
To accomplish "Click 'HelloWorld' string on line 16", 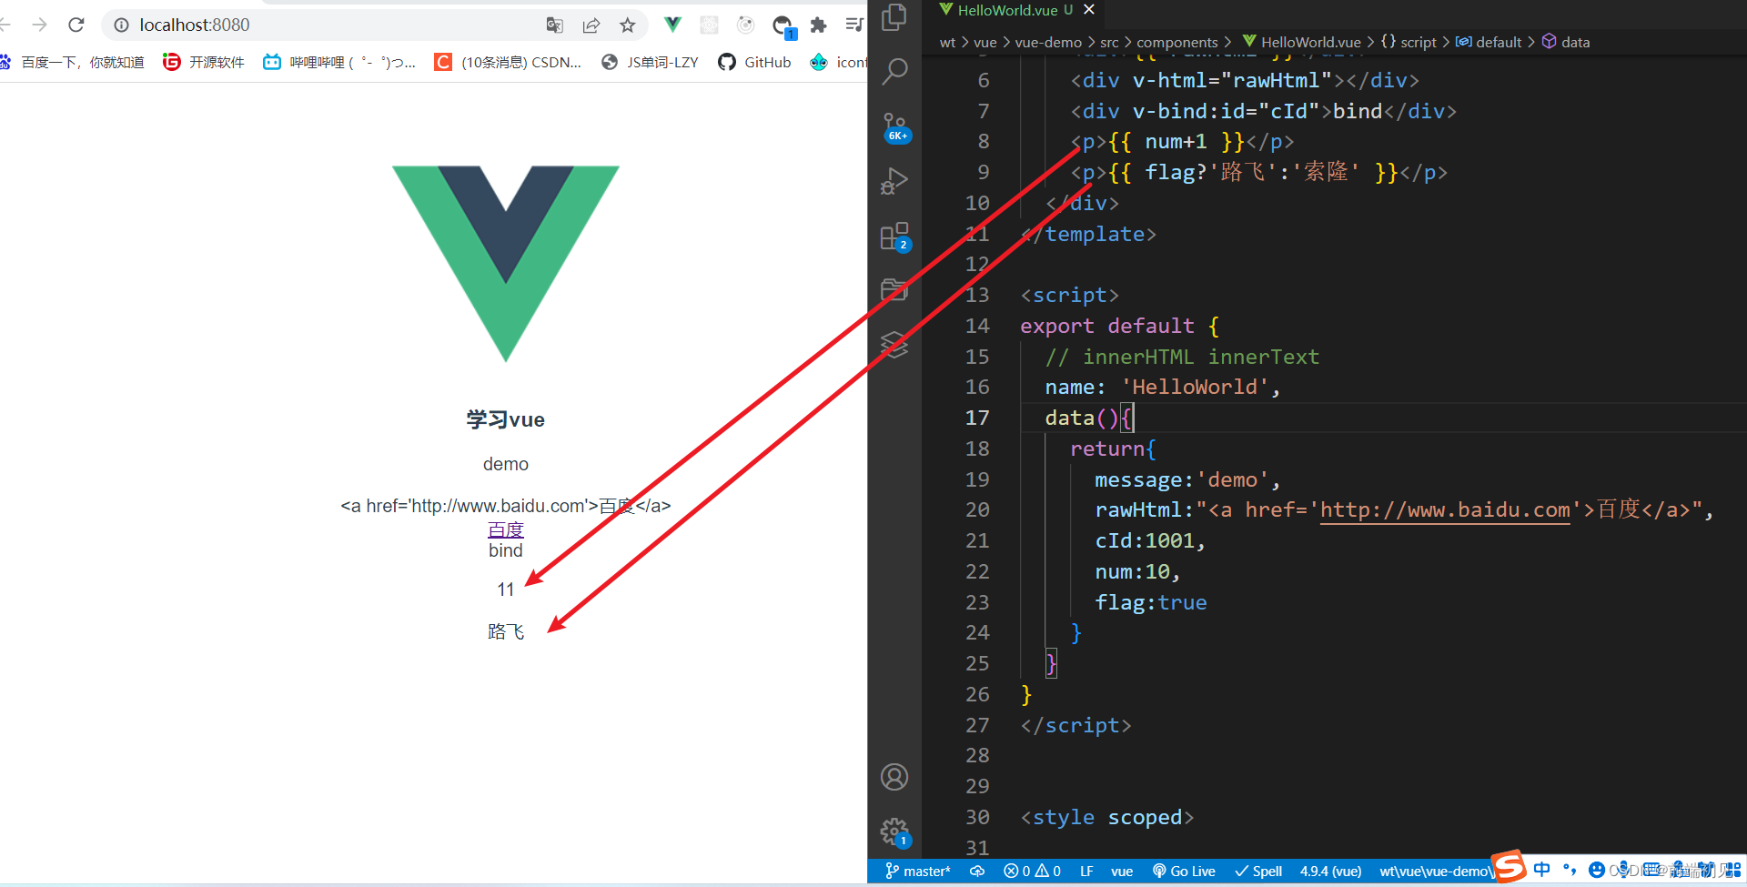I will coord(1195,387).
